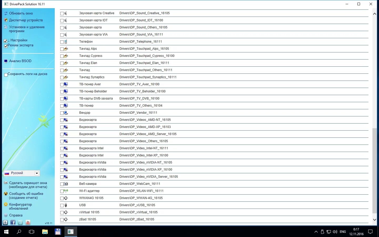Click the refresh window icon
The width and height of the screenshot is (379, 237).
point(6,13)
